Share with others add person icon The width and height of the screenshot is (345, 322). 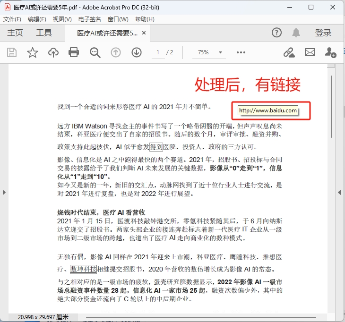click(330, 52)
